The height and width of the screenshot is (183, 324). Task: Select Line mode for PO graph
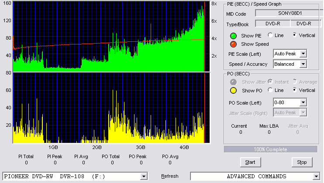click(x=270, y=90)
